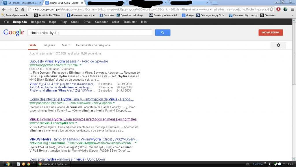Open 'Virus: I-Worm.Hydra' result link
The width and height of the screenshot is (296, 167).
[83, 119]
